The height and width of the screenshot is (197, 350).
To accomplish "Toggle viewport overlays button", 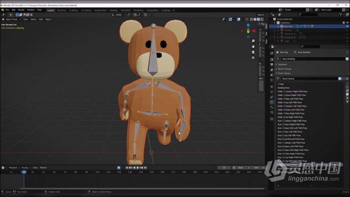I will [238, 19].
